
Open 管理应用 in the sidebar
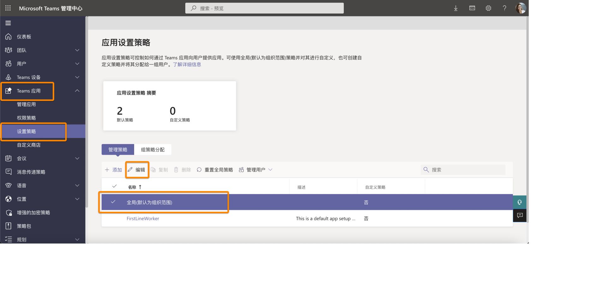(x=26, y=104)
